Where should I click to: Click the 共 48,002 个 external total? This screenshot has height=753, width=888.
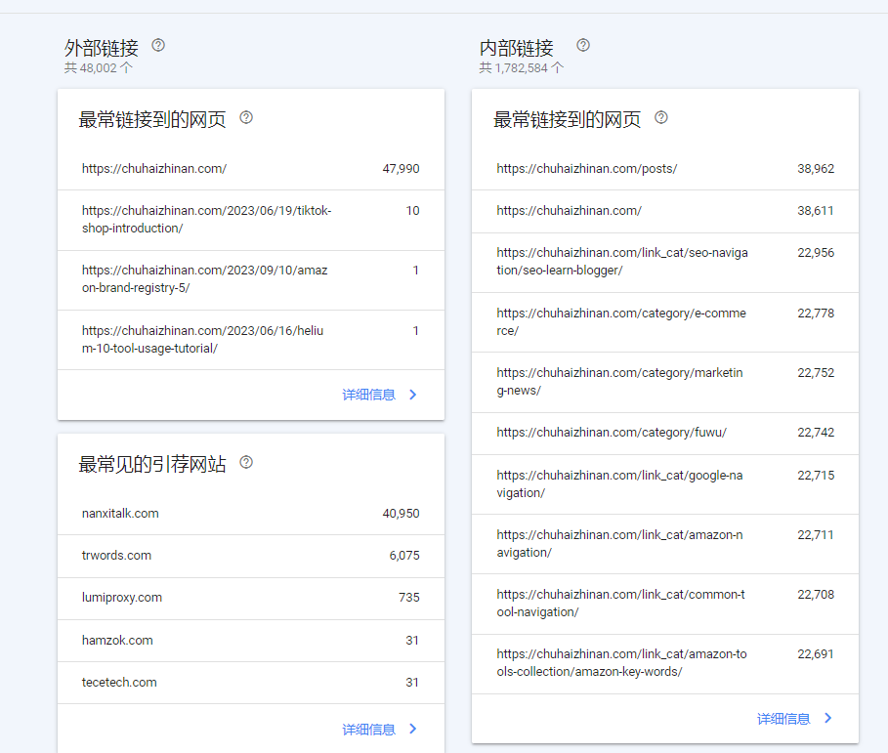99,68
